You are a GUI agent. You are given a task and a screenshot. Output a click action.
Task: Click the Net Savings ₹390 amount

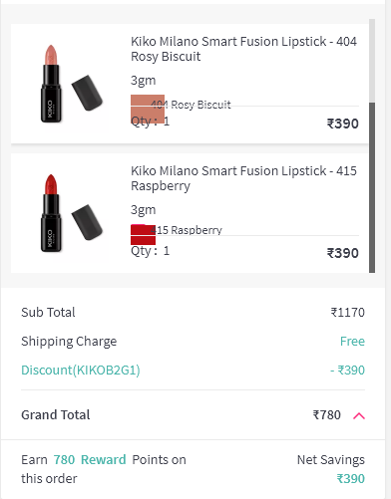(351, 478)
